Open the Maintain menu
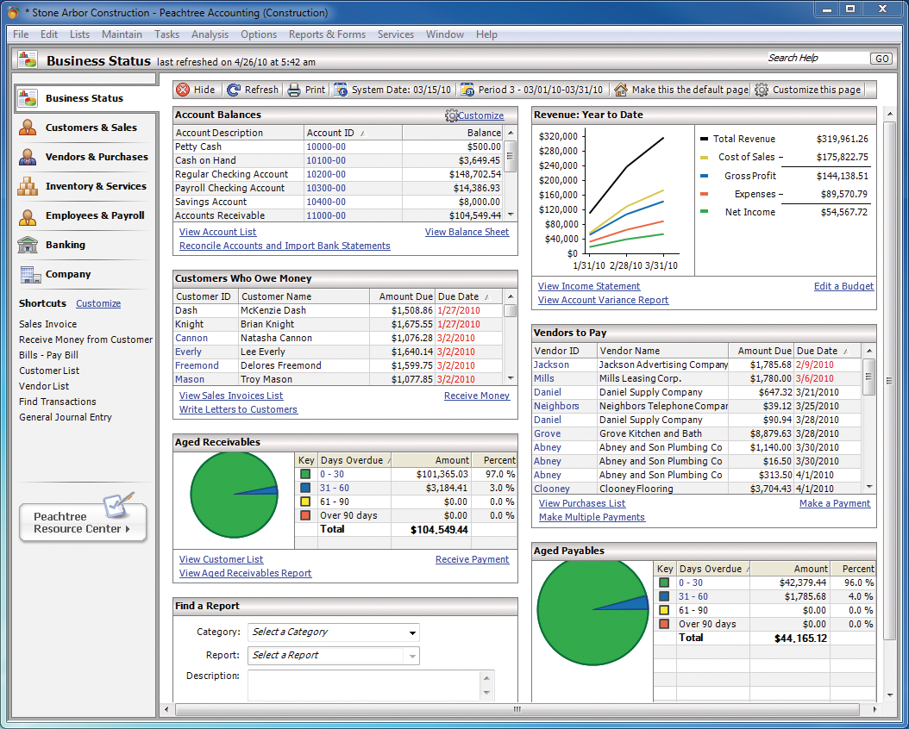The height and width of the screenshot is (729, 909). point(122,34)
